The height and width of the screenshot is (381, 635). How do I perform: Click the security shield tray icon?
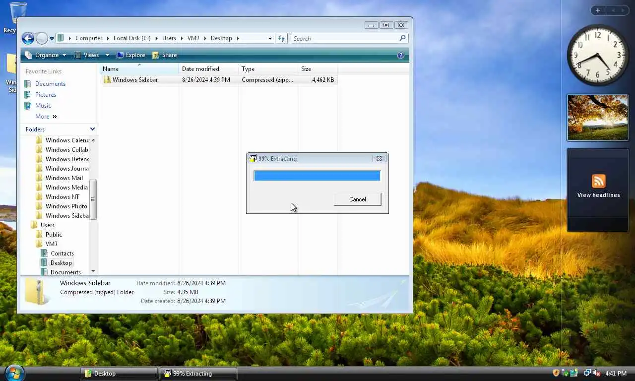coord(556,373)
